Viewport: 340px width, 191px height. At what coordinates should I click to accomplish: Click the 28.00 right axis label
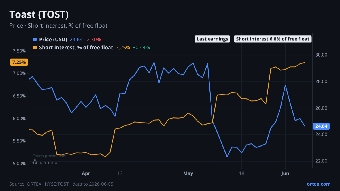pos(321,81)
